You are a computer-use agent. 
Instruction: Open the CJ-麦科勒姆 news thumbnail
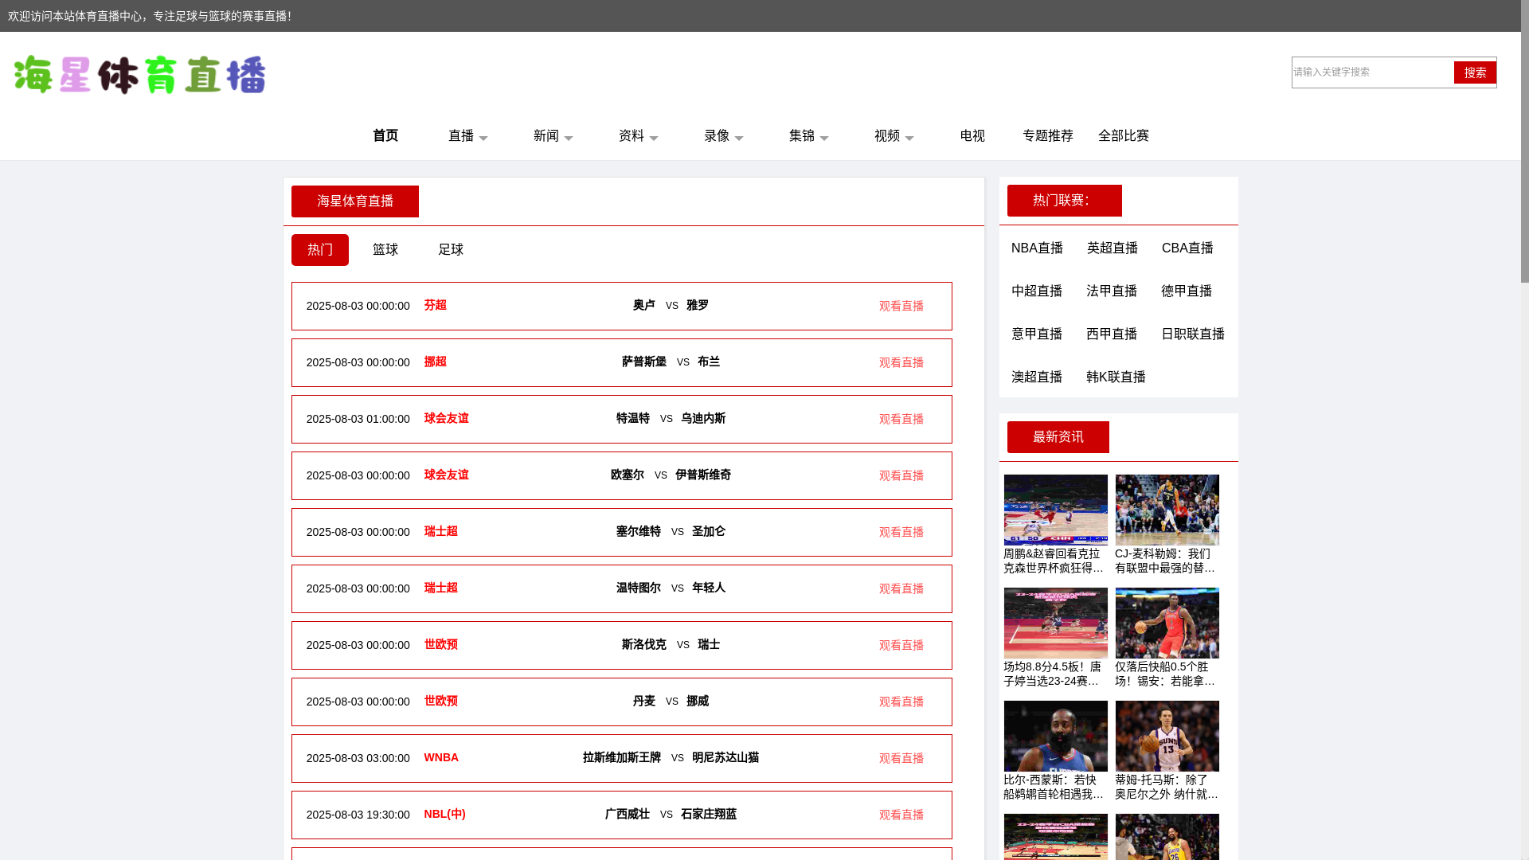(x=1167, y=510)
